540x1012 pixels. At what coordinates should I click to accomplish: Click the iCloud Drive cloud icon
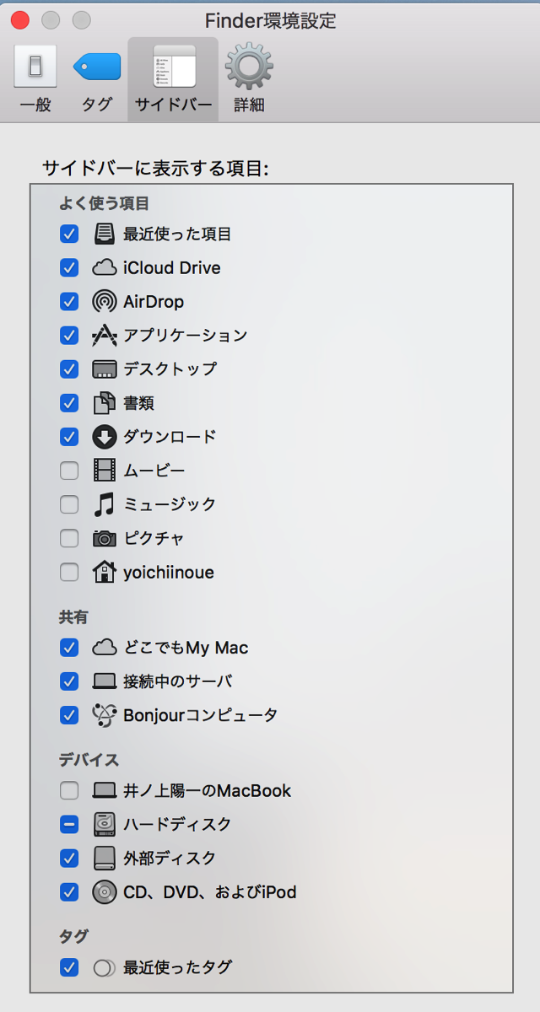[x=104, y=268]
